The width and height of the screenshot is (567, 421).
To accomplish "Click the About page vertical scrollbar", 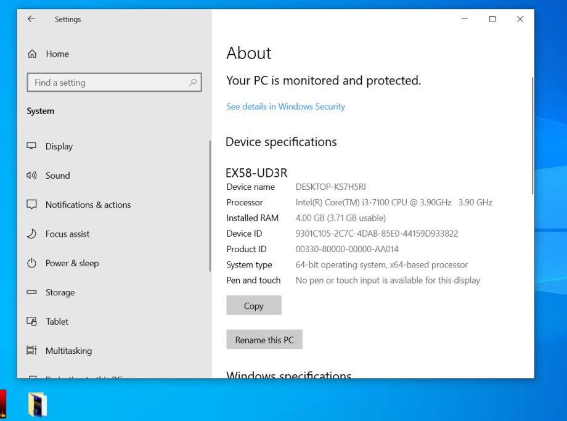I will tap(532, 136).
